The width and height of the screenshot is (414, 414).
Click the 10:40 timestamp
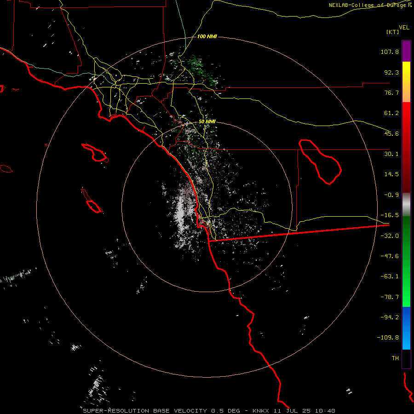click(x=326, y=411)
